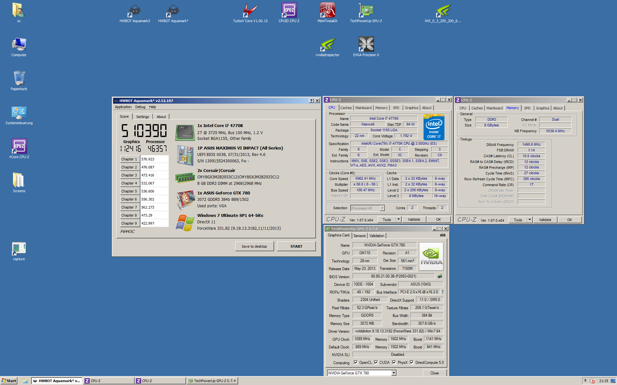Toggle the PhysX checkbox in GPU-Z
The height and width of the screenshot is (385, 617).
click(x=394, y=363)
